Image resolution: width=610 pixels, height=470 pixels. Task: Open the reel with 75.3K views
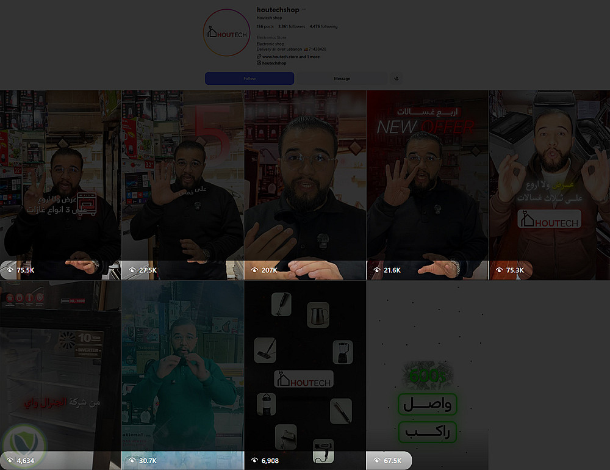click(550, 185)
